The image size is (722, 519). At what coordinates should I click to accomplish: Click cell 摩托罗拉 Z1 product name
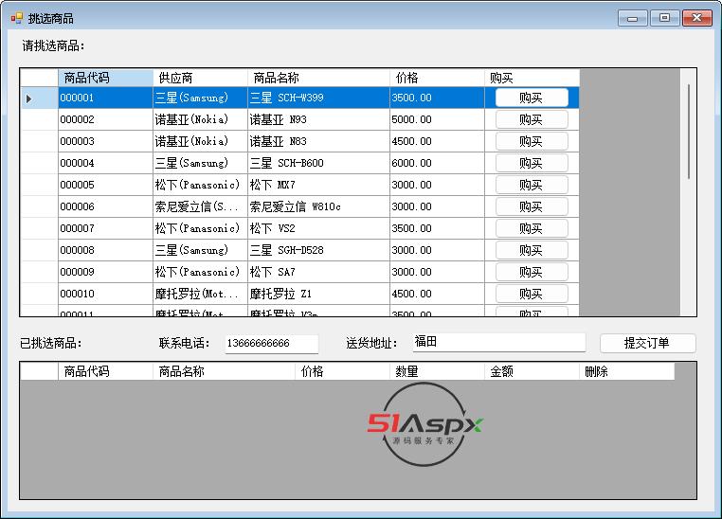pyautogui.click(x=318, y=294)
